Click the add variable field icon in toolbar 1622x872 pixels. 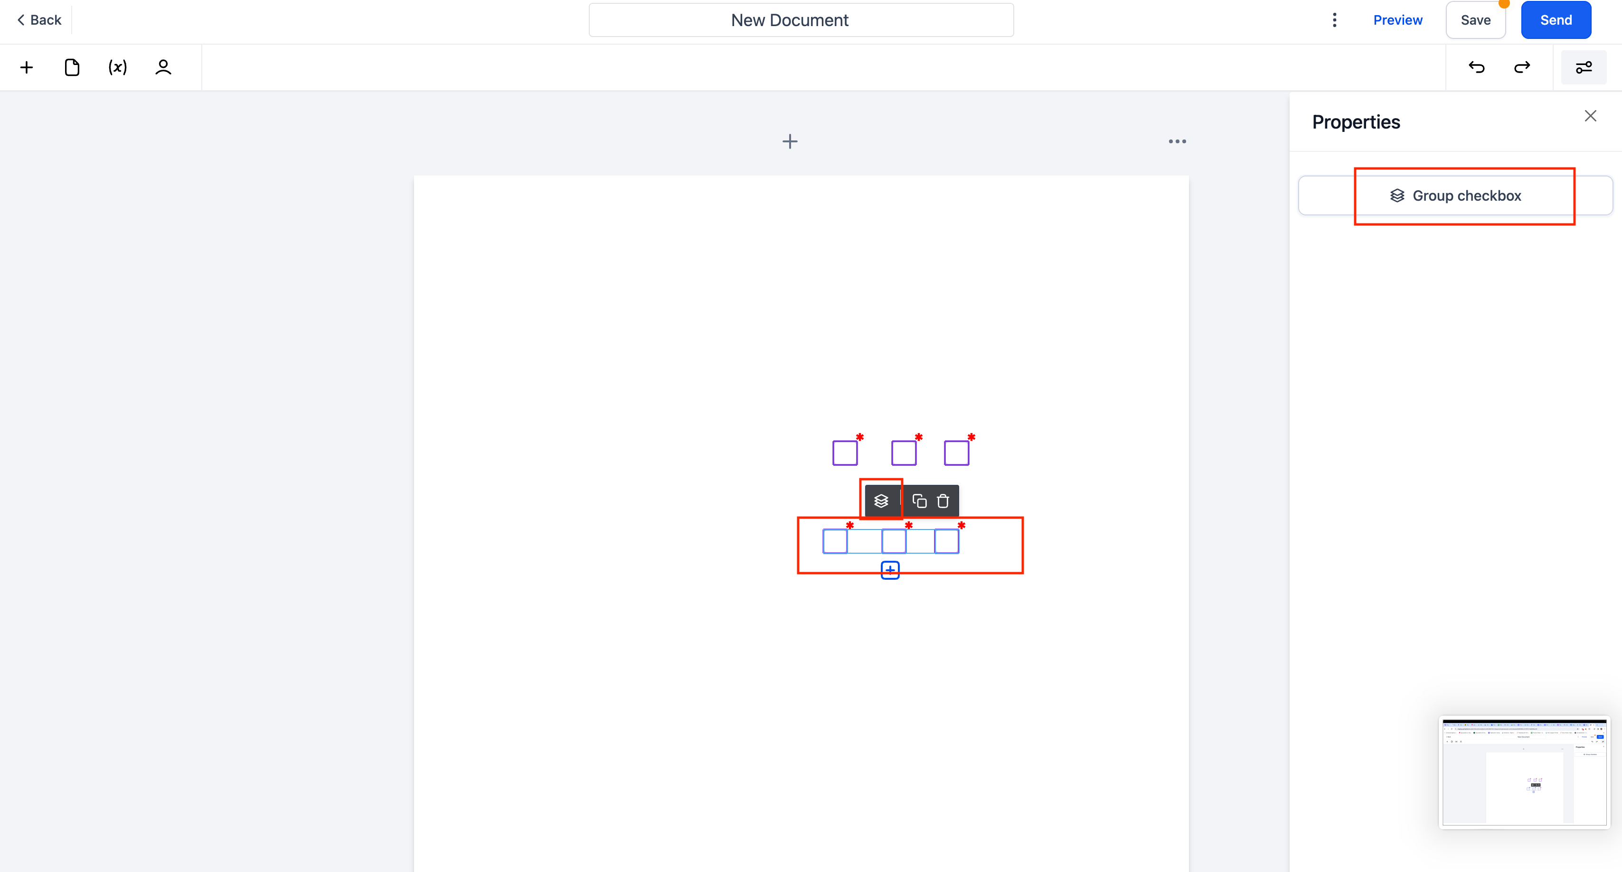coord(117,66)
